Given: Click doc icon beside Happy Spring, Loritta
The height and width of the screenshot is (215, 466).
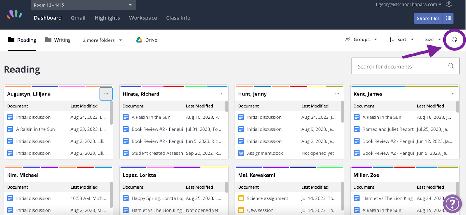Looking at the screenshot, I should click(x=126, y=198).
